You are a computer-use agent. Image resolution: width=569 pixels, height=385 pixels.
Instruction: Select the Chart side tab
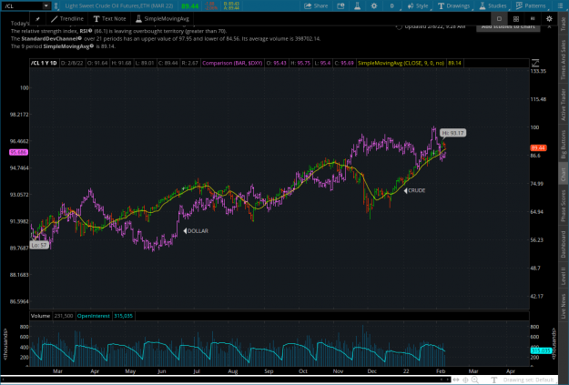point(564,175)
